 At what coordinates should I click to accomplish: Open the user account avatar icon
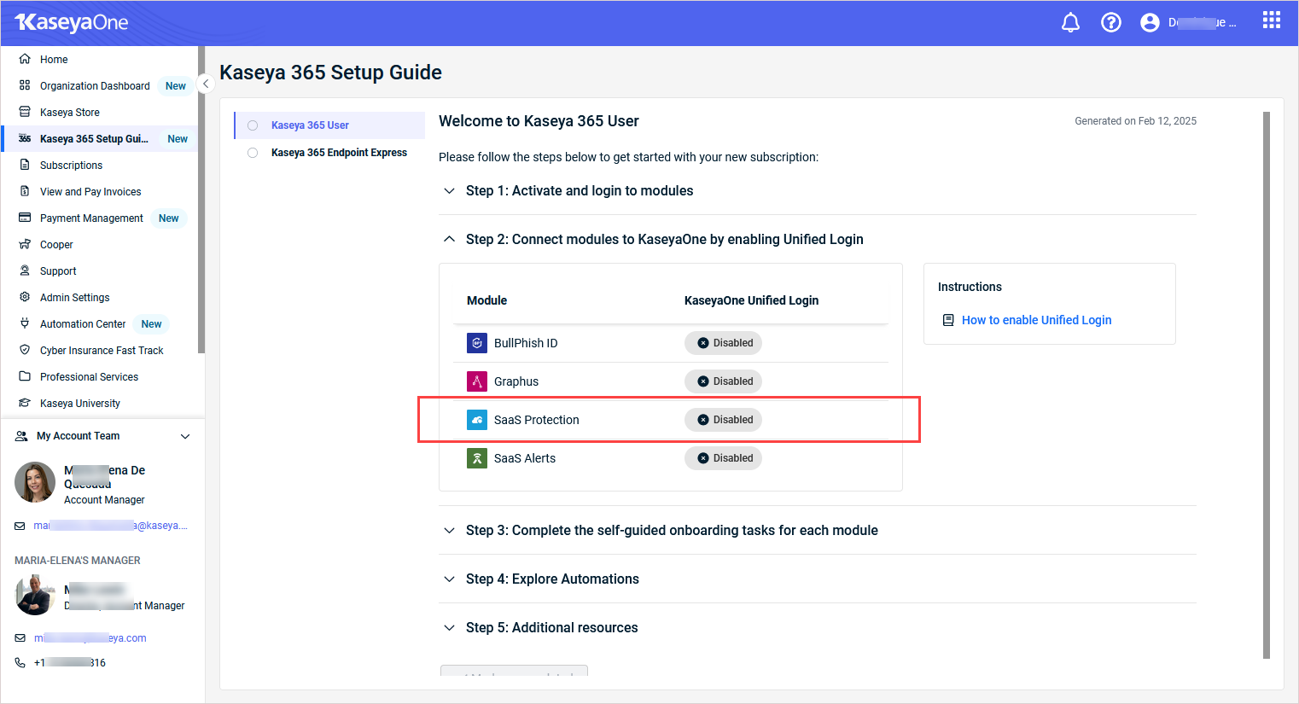(1150, 22)
